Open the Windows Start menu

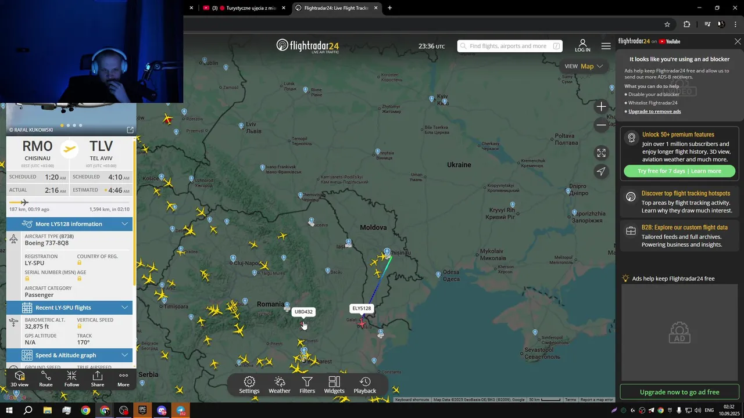tap(9, 410)
